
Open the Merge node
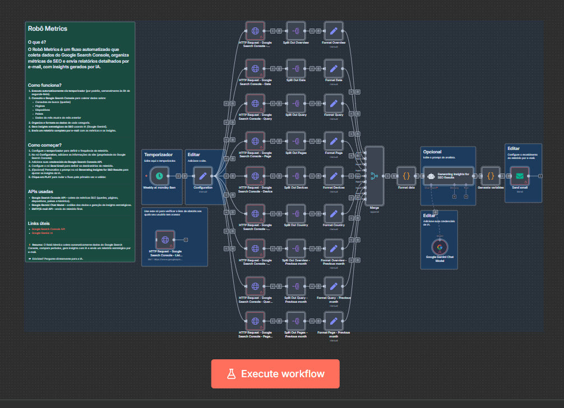pos(374,176)
